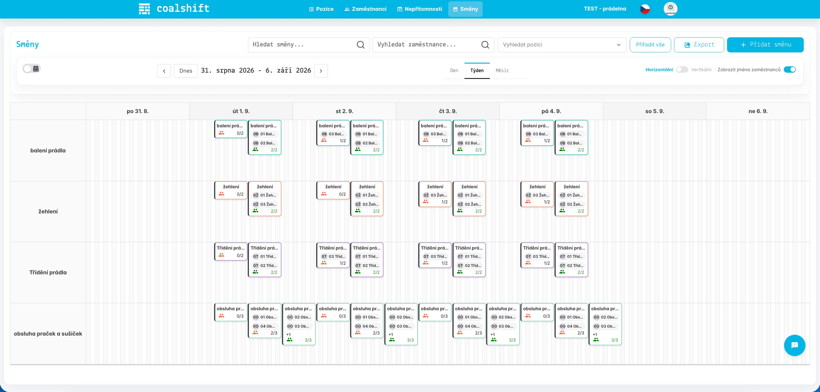The image size is (820, 392).
Task: Open the user profile avatar
Action: pos(670,9)
